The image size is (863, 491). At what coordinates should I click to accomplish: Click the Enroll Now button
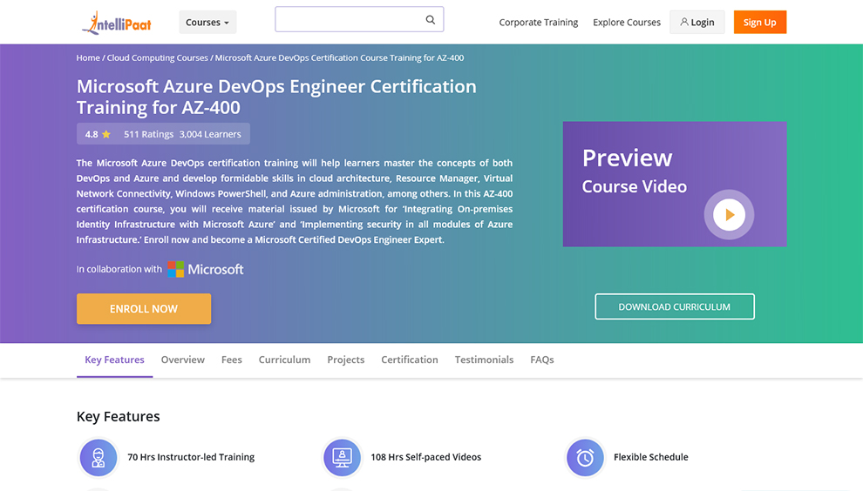pyautogui.click(x=144, y=308)
